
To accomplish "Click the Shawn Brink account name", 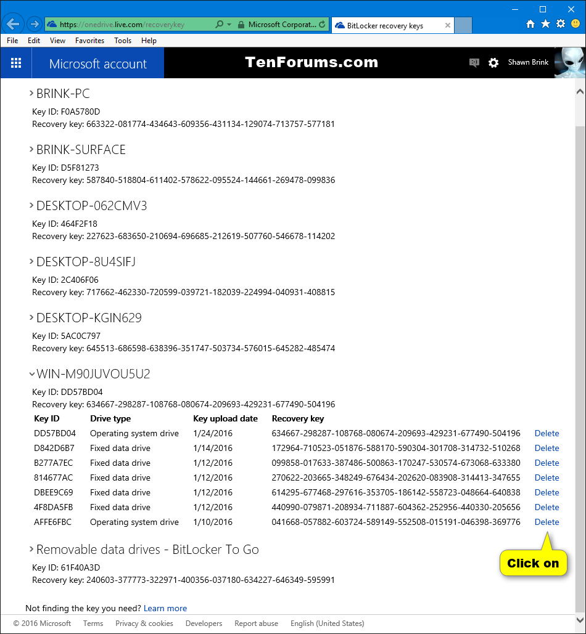I will pos(528,62).
